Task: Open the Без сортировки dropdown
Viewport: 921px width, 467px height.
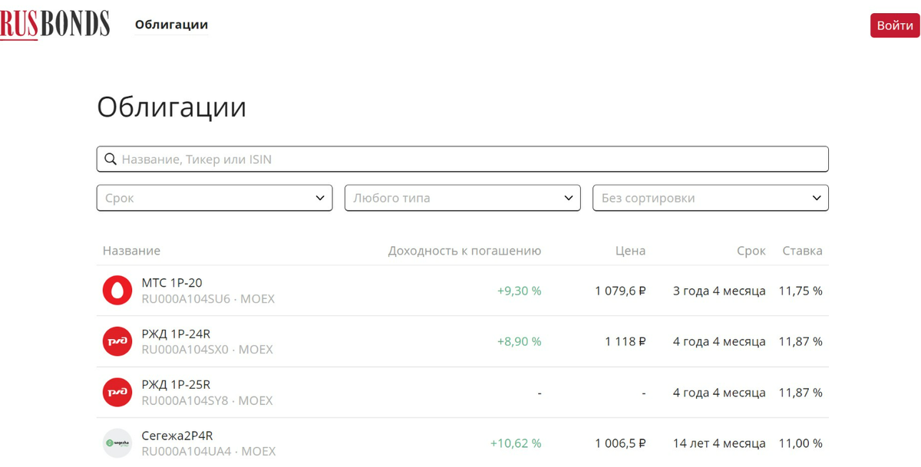Action: tap(710, 197)
